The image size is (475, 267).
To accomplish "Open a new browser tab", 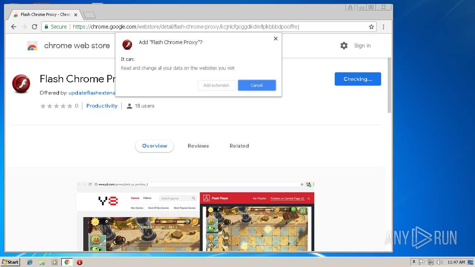I will pos(89,15).
